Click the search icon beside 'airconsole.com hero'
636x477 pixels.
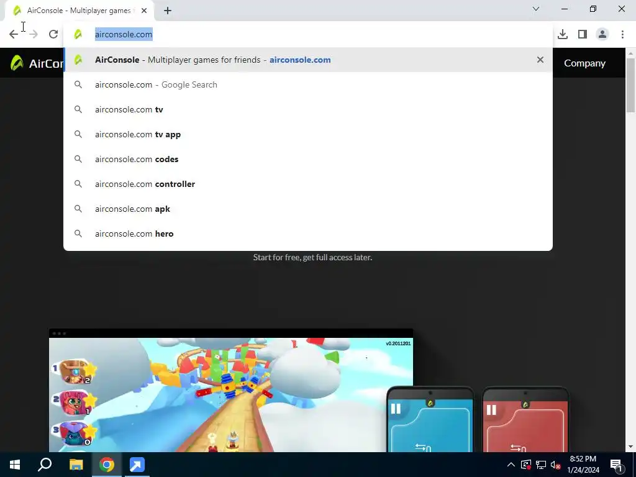(x=78, y=234)
